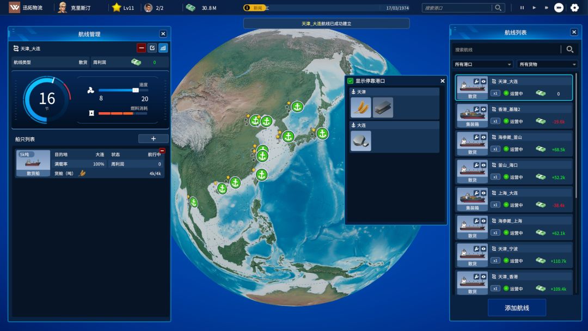Set game speed to normal play
The height and width of the screenshot is (331, 588).
(534, 8)
